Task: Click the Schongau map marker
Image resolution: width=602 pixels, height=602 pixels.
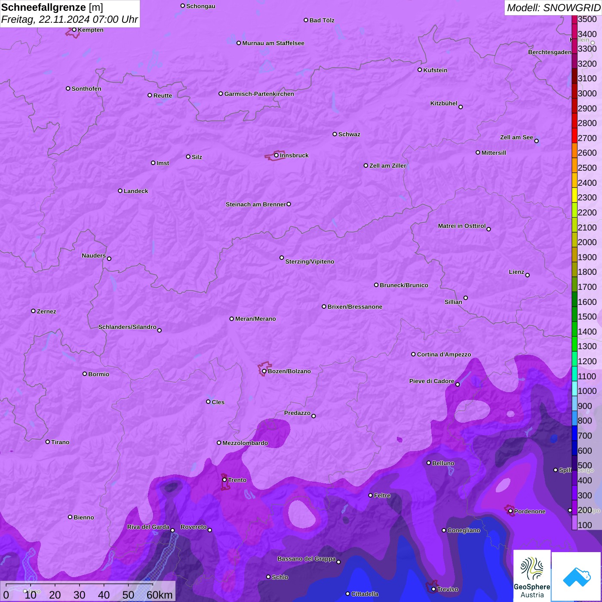Action: coord(183,6)
